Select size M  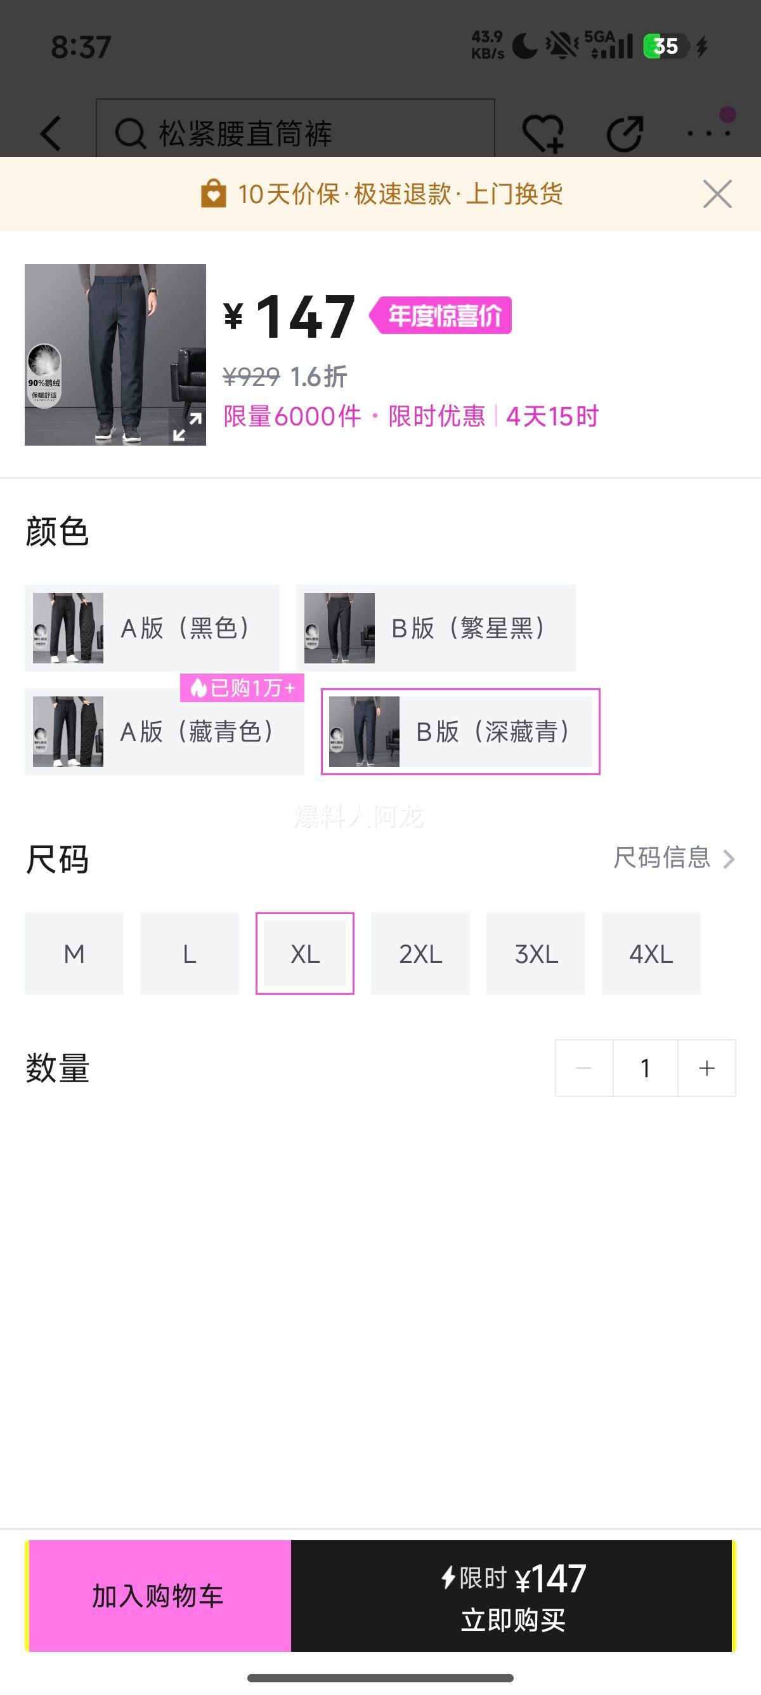pyautogui.click(x=74, y=954)
